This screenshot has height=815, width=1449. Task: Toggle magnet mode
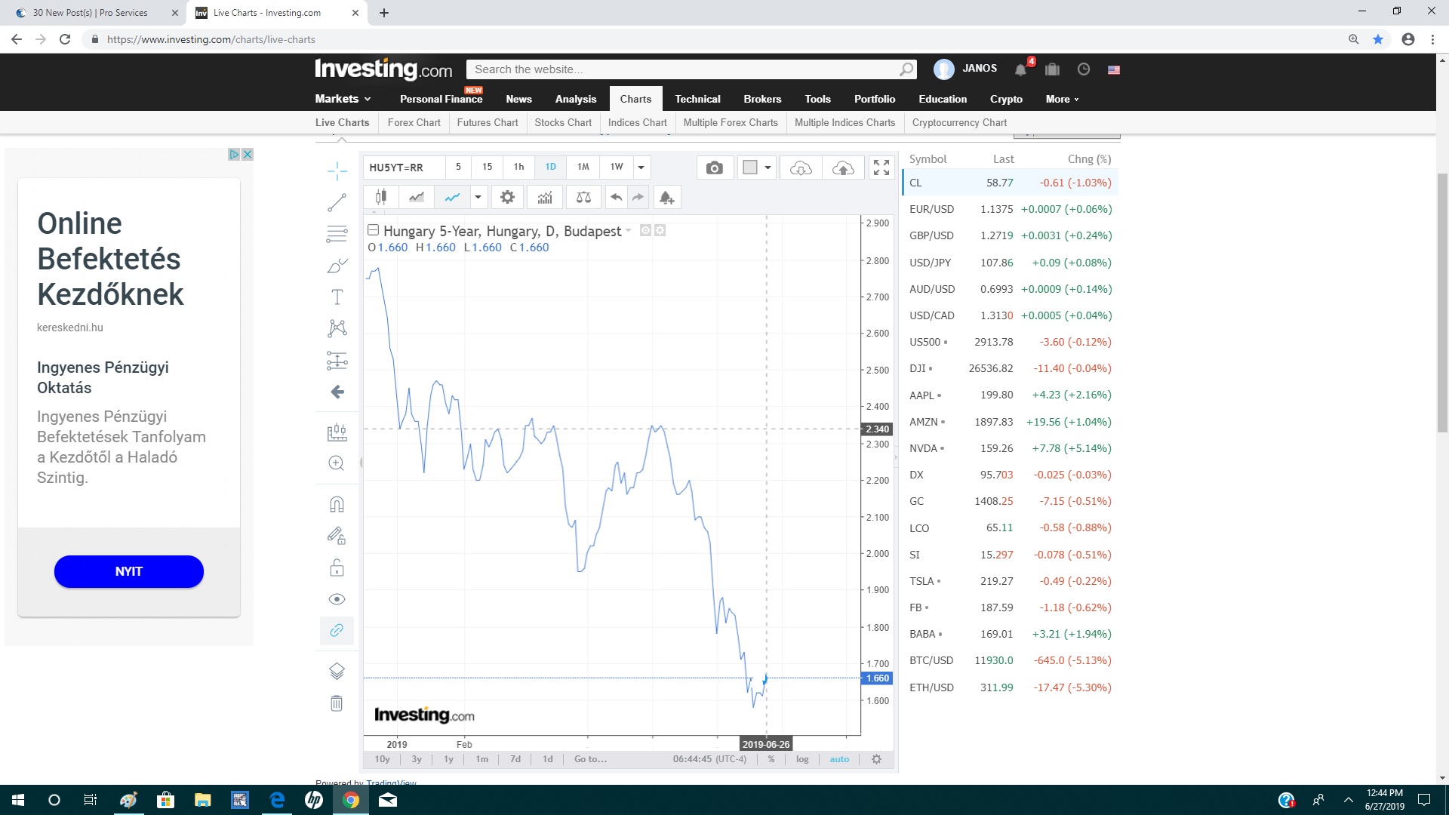pyautogui.click(x=337, y=504)
